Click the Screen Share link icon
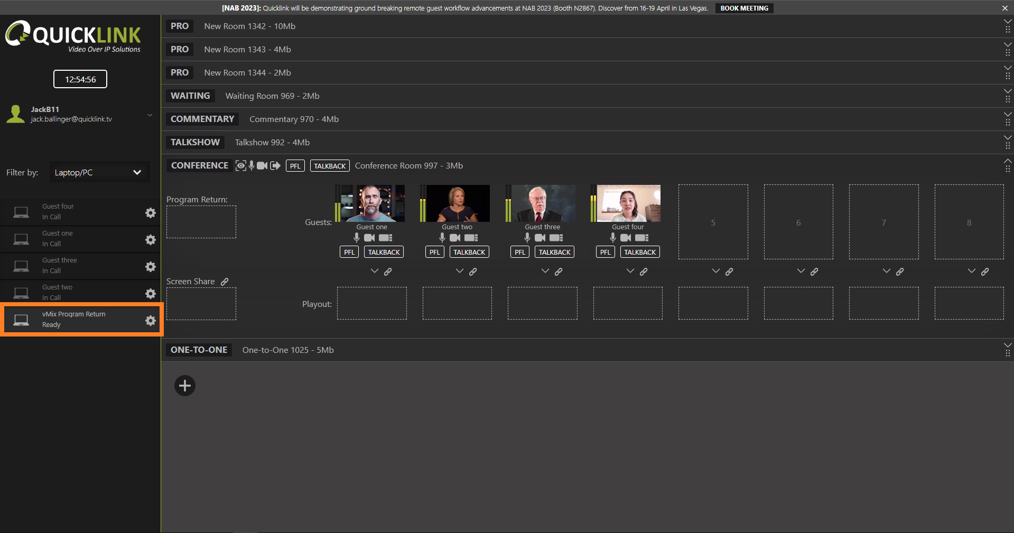 click(x=225, y=282)
